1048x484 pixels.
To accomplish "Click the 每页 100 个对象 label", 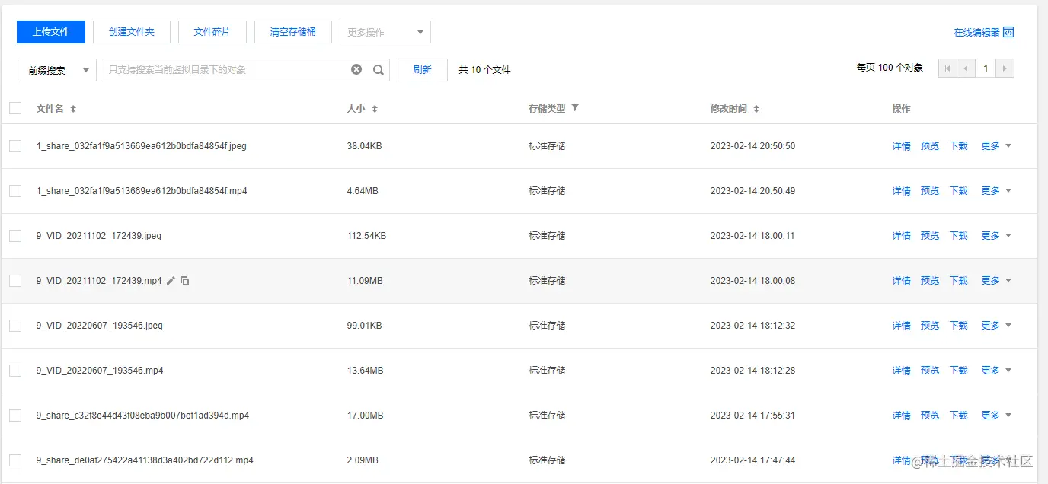I will click(890, 68).
